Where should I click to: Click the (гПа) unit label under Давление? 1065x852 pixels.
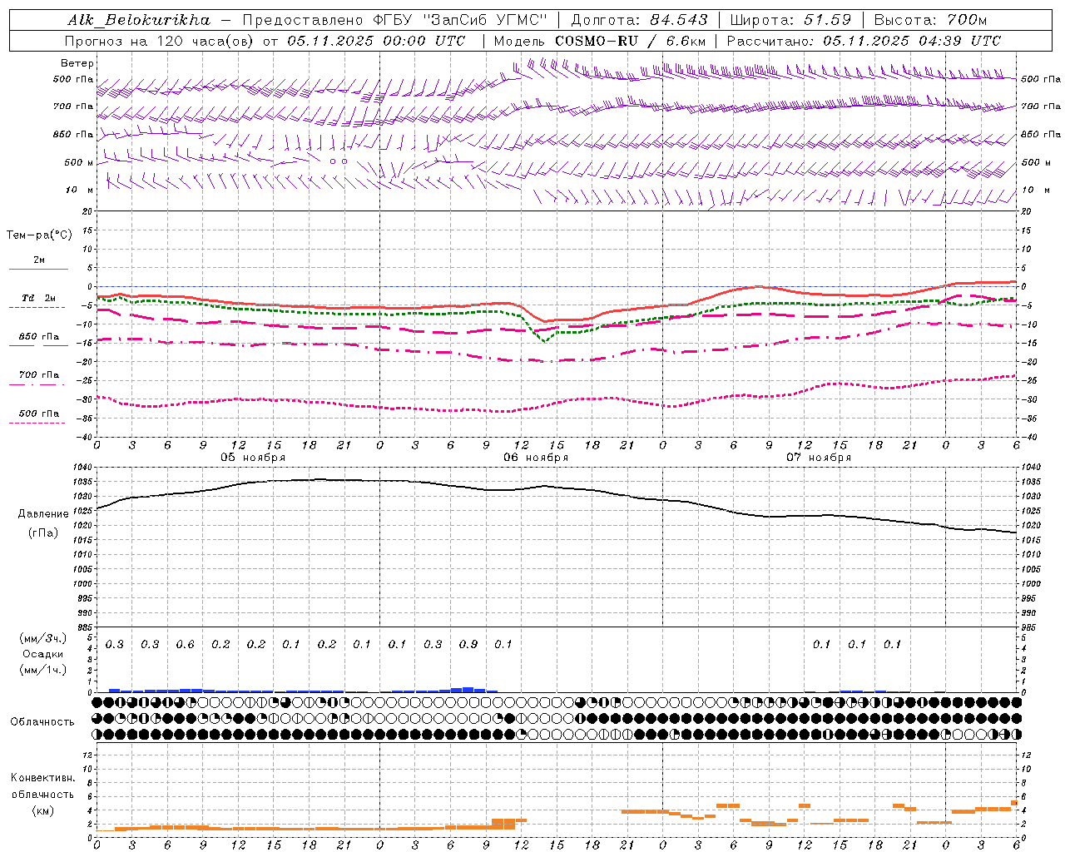click(43, 532)
